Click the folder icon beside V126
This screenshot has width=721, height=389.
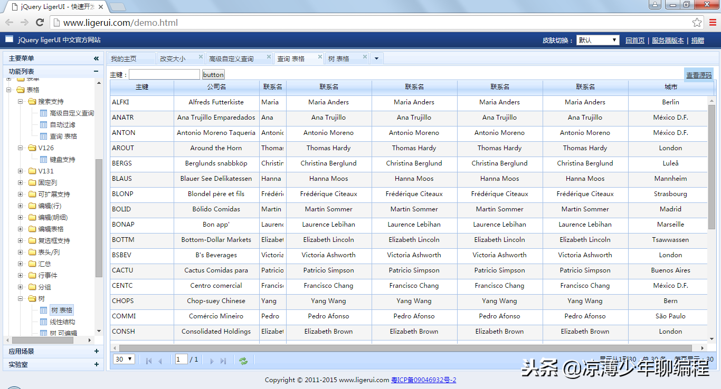(32, 148)
